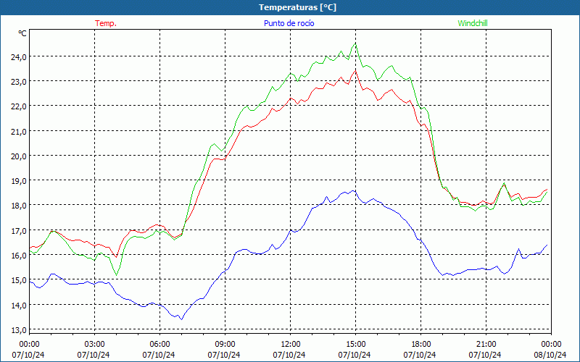Click the 23,0 y-axis value
Screen dimensions: 580x362
click(x=19, y=82)
